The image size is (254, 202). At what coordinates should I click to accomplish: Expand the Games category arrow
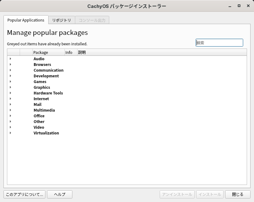[x=10, y=81]
